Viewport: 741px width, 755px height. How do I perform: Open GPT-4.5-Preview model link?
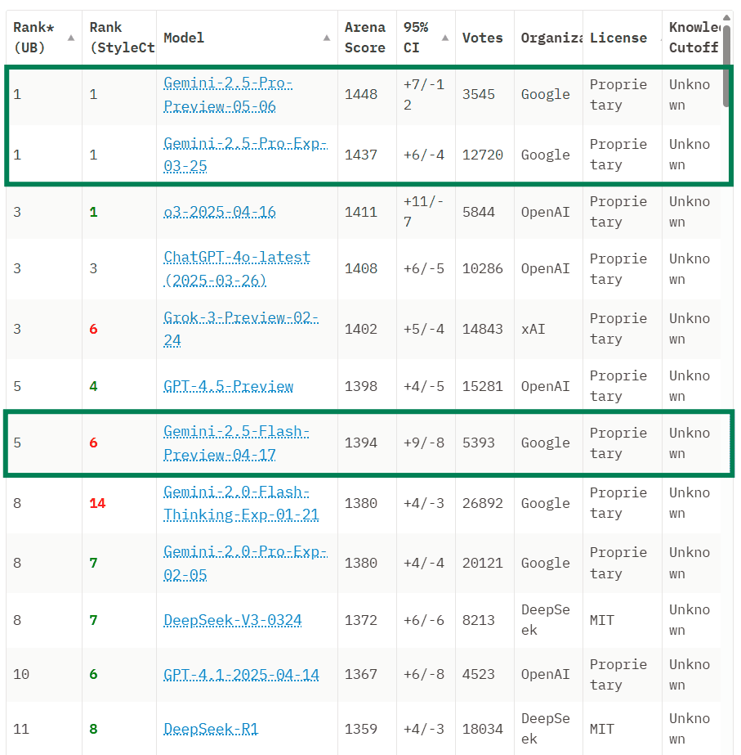point(229,386)
